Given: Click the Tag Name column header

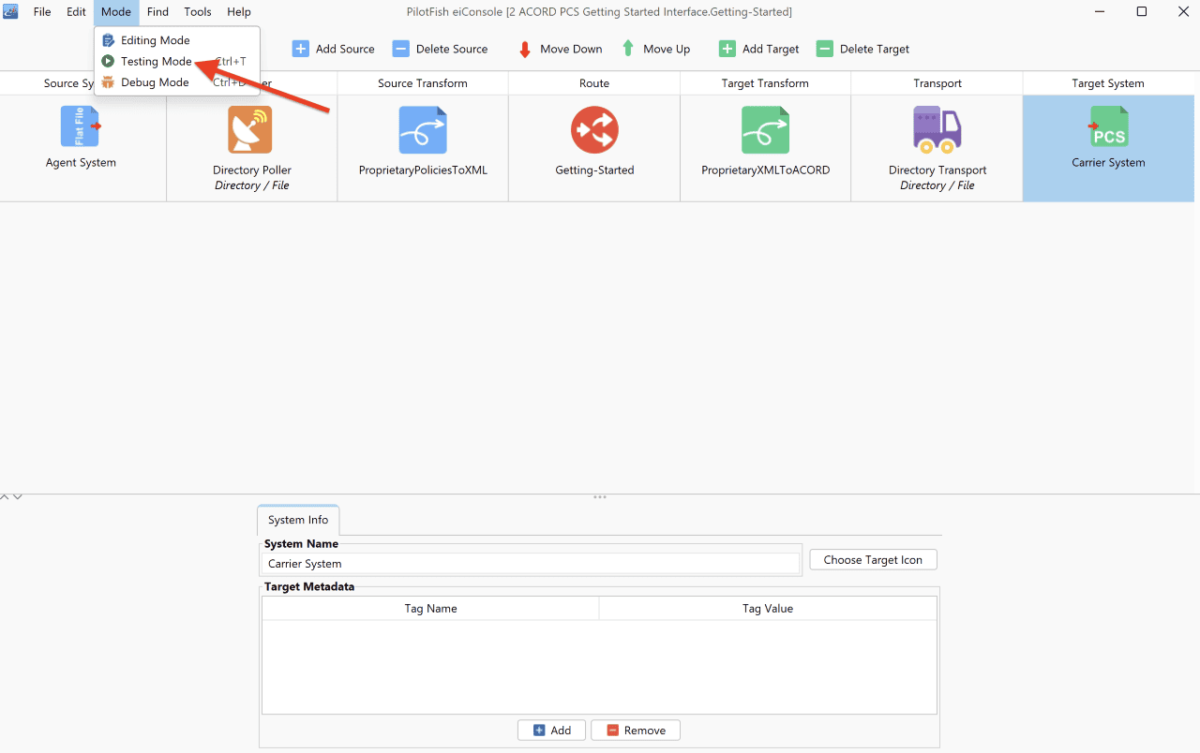Looking at the screenshot, I should (430, 609).
